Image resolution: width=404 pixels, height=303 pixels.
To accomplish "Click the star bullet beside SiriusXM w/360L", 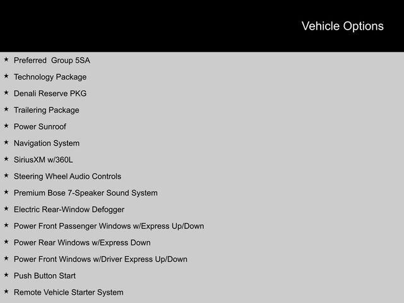I will [x=6, y=159].
